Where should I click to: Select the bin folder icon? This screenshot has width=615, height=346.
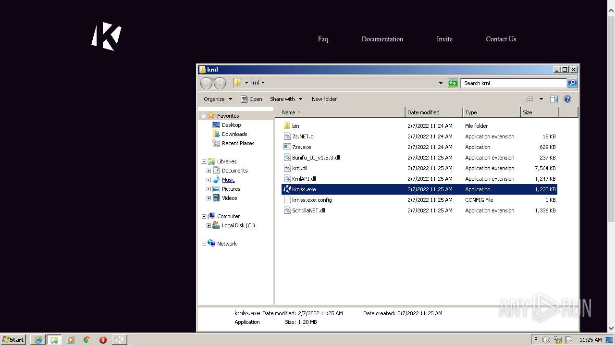click(x=287, y=126)
